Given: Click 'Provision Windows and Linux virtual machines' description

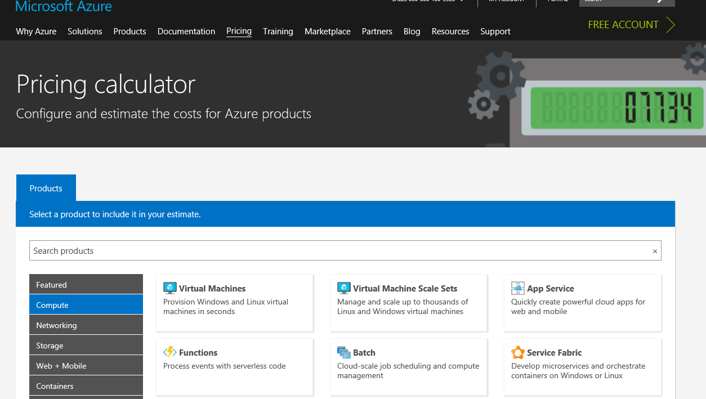Looking at the screenshot, I should (x=226, y=307).
